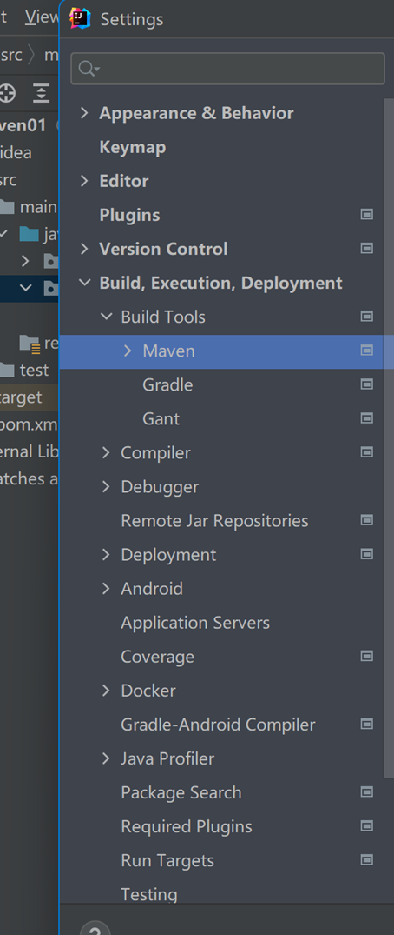394x935 pixels.
Task: Select Build, Execution, Deployment entry
Action: pos(220,283)
